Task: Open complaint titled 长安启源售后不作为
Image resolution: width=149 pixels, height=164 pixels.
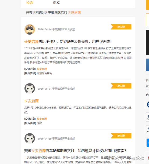Action: click(x=68, y=42)
